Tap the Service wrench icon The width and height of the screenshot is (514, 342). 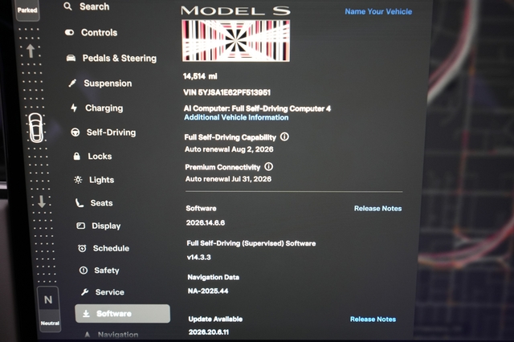(x=84, y=292)
